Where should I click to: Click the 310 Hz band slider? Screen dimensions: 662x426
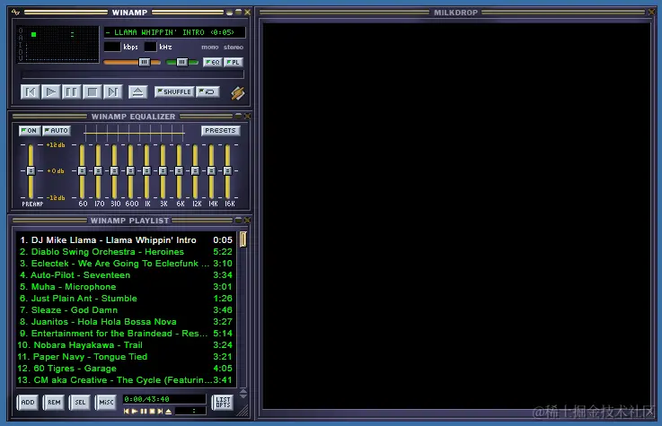114,170
